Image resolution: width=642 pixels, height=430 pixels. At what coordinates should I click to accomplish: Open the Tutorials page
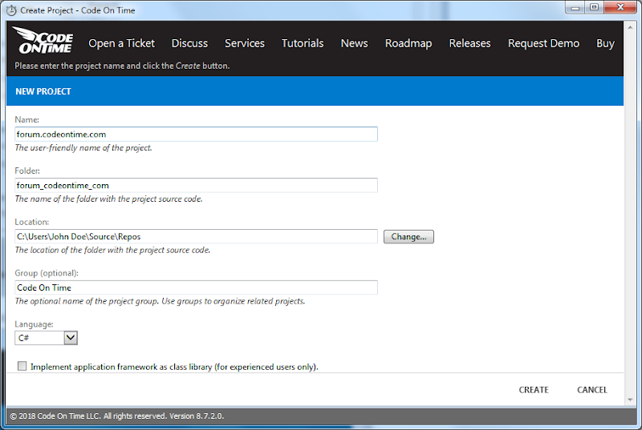point(303,43)
